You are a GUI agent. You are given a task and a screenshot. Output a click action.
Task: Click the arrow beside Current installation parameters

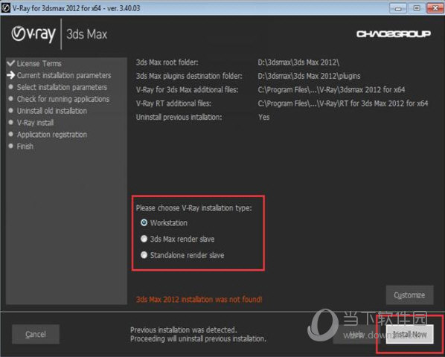10,75
